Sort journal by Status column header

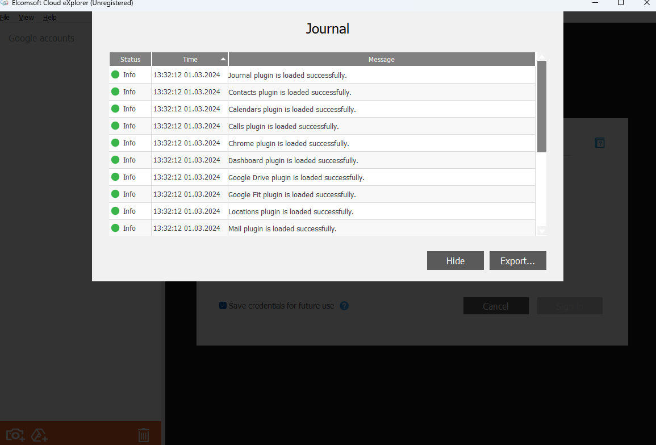[x=130, y=60]
